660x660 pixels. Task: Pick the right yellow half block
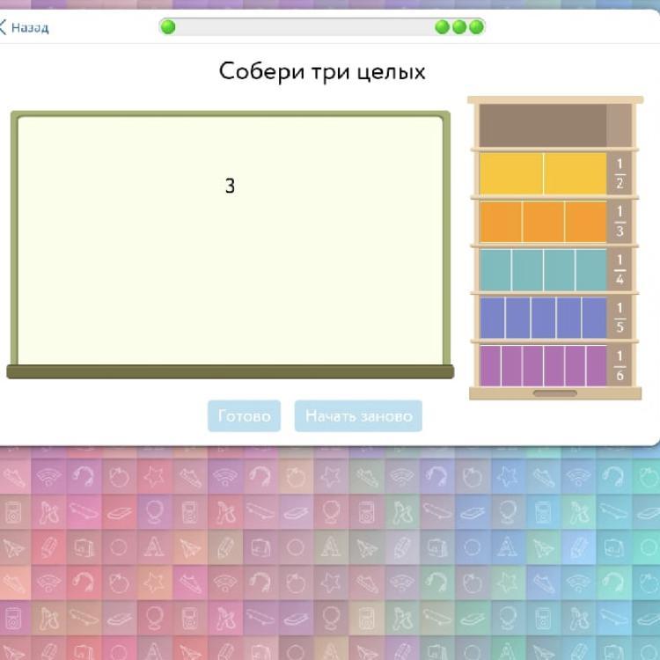click(575, 173)
